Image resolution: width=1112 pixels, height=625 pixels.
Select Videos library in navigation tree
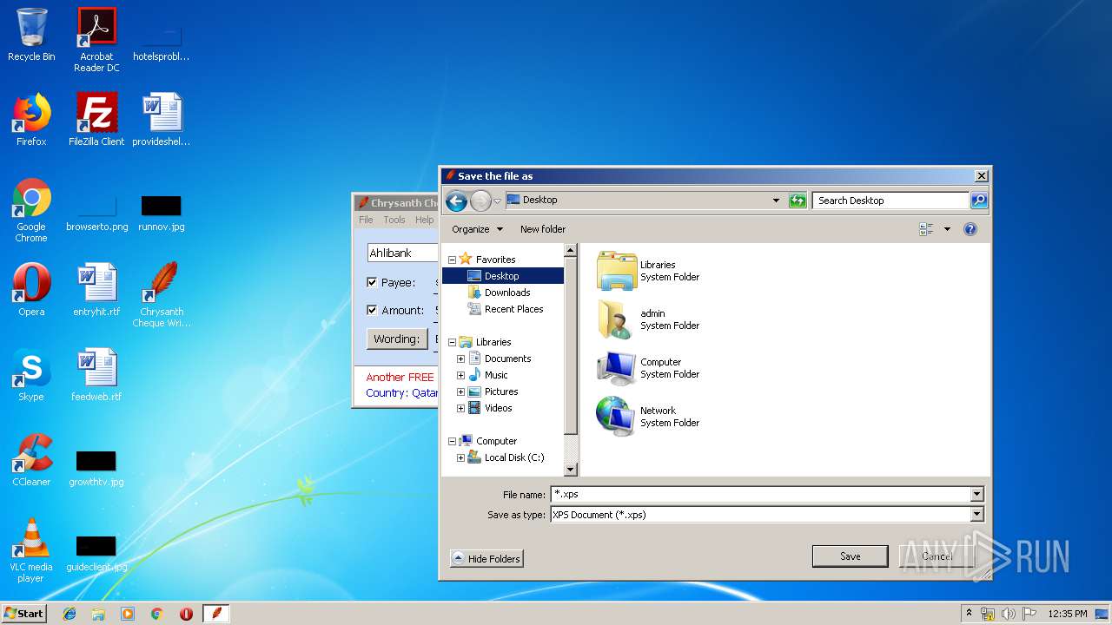click(x=490, y=408)
